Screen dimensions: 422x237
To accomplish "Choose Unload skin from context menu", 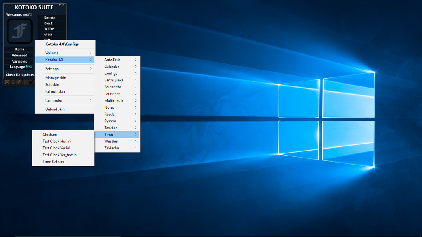I will (65, 109).
